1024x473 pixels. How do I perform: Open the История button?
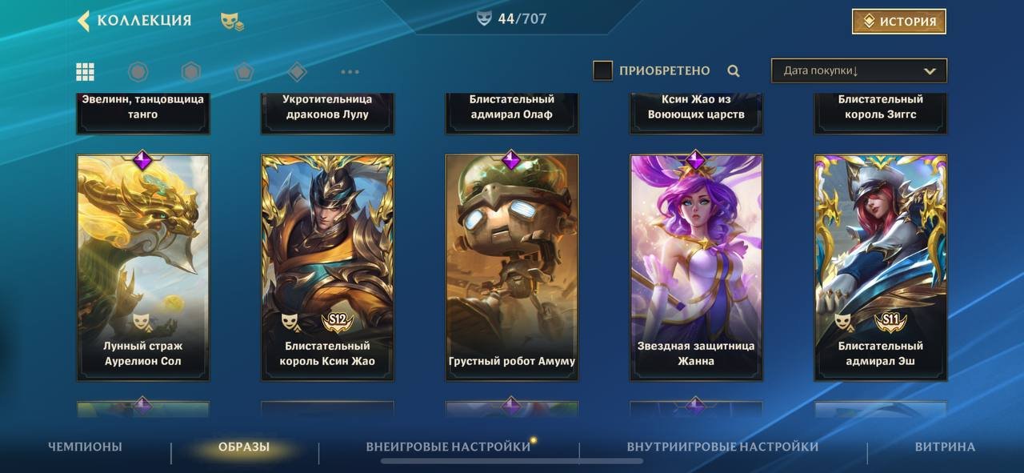(899, 22)
